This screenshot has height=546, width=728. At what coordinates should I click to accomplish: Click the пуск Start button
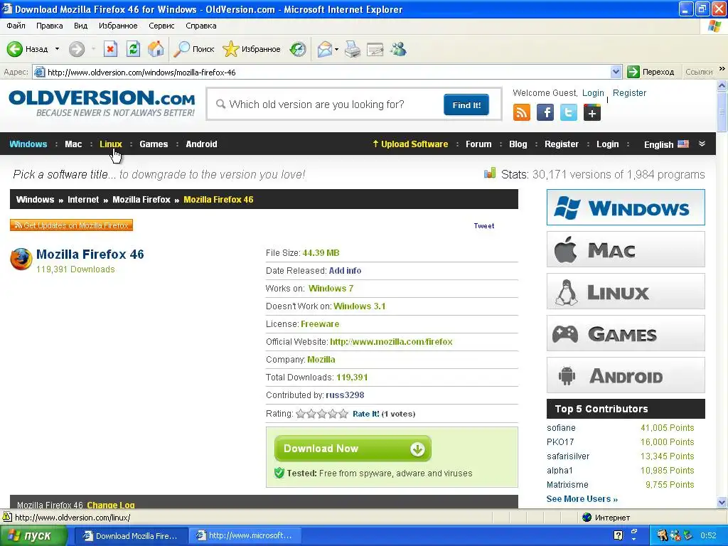click(33, 536)
